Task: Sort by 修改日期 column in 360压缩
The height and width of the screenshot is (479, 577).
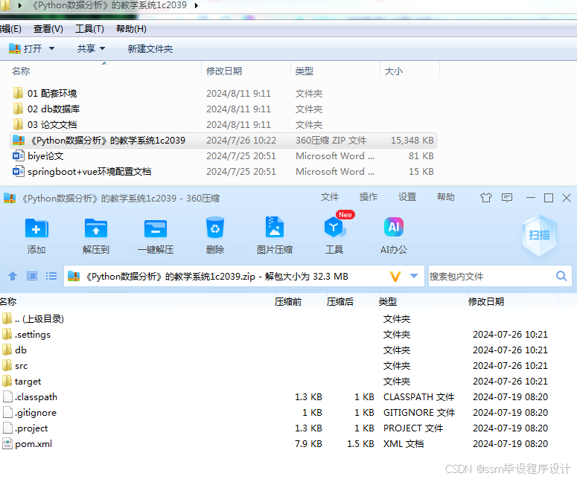Action: [x=486, y=302]
